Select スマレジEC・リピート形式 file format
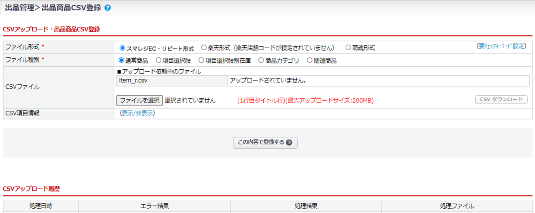535x213 pixels. [x=122, y=48]
